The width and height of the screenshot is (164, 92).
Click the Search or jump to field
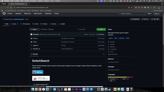(x=132, y=14)
